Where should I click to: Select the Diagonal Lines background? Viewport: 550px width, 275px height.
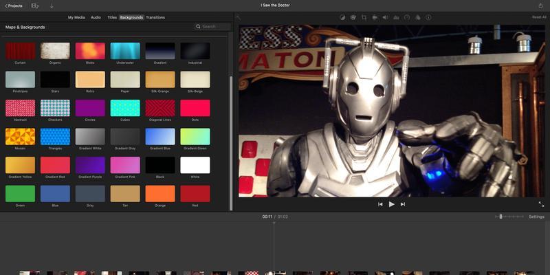click(160, 108)
